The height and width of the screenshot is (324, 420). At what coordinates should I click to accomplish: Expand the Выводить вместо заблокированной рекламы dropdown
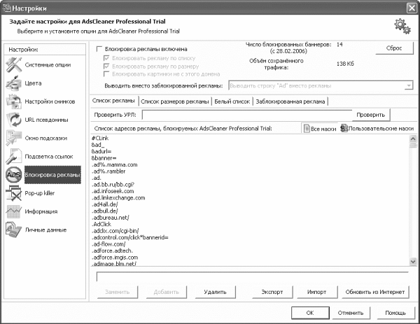[x=407, y=85]
